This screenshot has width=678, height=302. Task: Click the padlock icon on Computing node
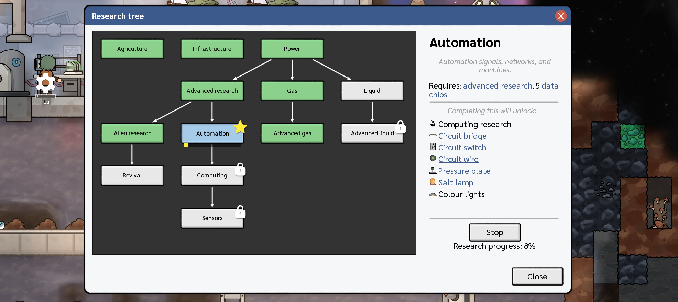pyautogui.click(x=240, y=169)
